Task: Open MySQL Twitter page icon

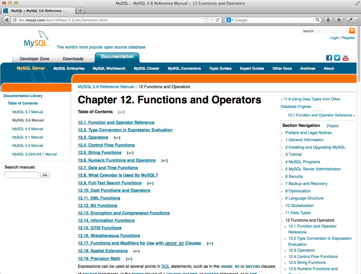Action: pos(337,58)
